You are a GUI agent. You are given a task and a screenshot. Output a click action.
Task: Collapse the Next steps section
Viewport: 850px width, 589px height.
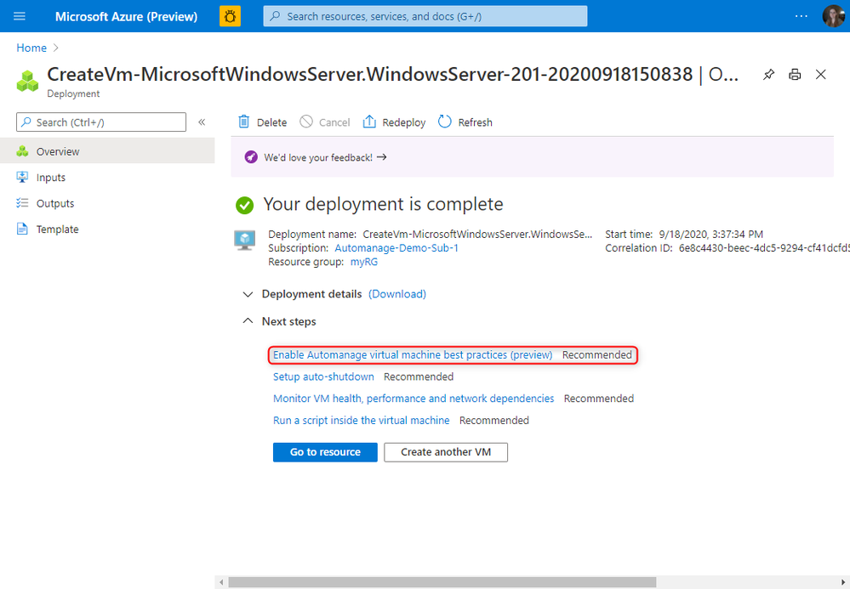(248, 321)
